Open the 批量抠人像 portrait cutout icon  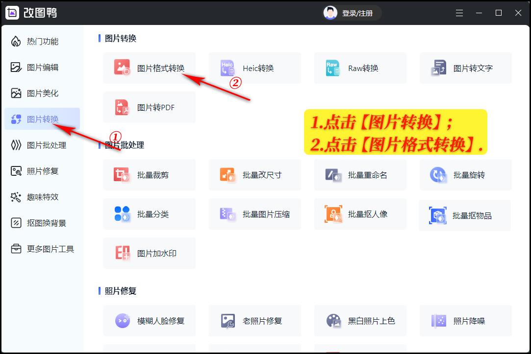pos(333,214)
